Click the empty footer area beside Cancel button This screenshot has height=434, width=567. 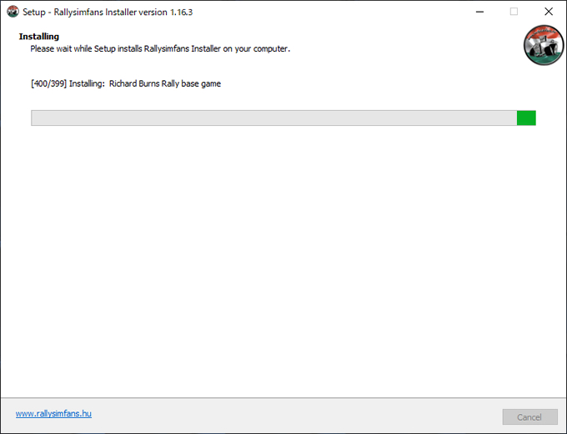[x=297, y=416]
